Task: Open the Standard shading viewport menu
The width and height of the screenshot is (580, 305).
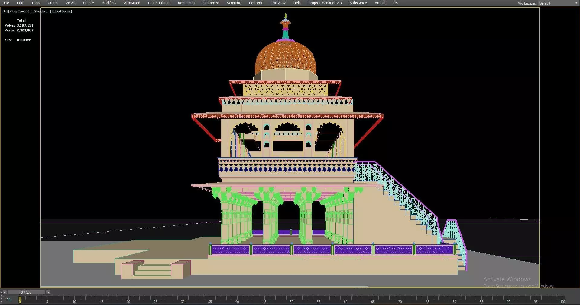Action: 41,11
